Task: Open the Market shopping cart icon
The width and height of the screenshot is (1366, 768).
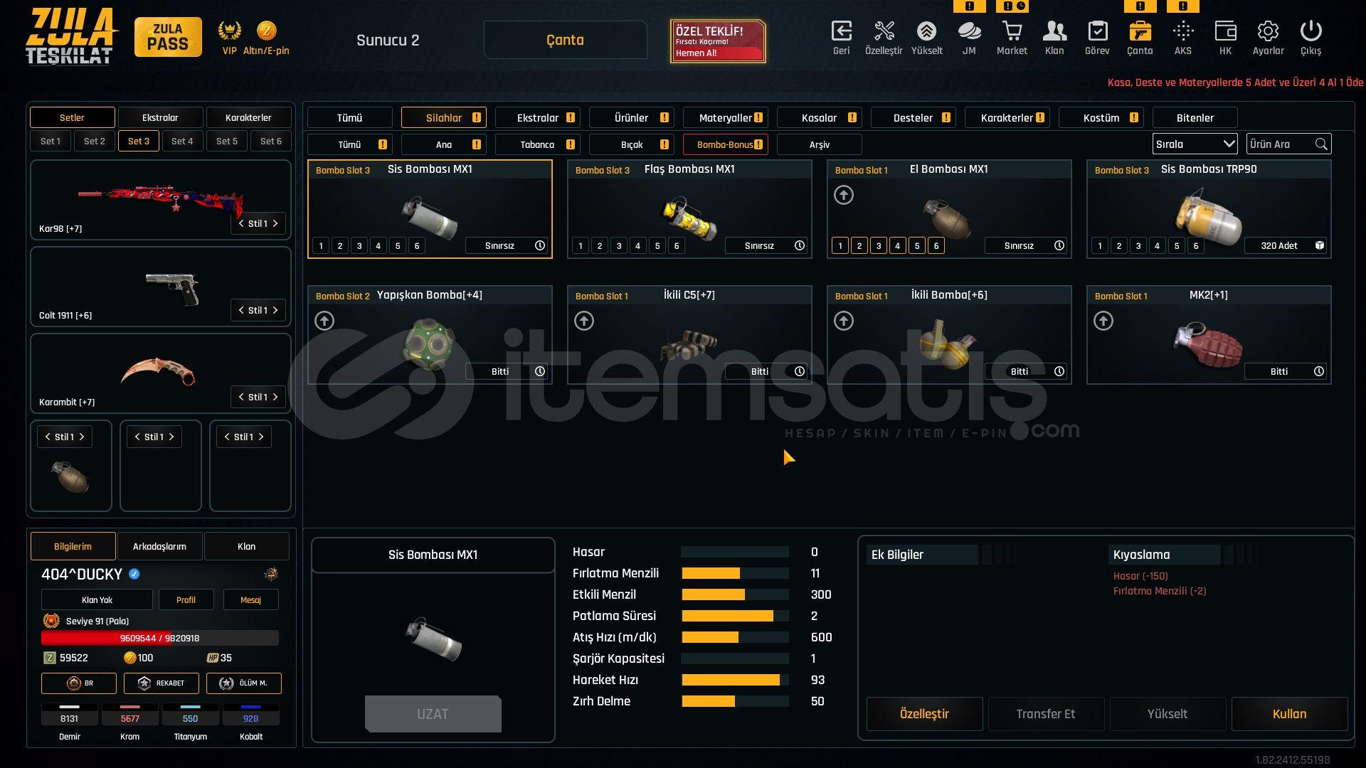Action: coord(1012,32)
